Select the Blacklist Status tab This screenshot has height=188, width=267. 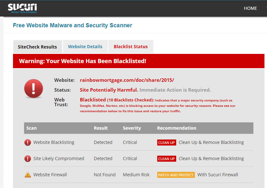(x=131, y=47)
